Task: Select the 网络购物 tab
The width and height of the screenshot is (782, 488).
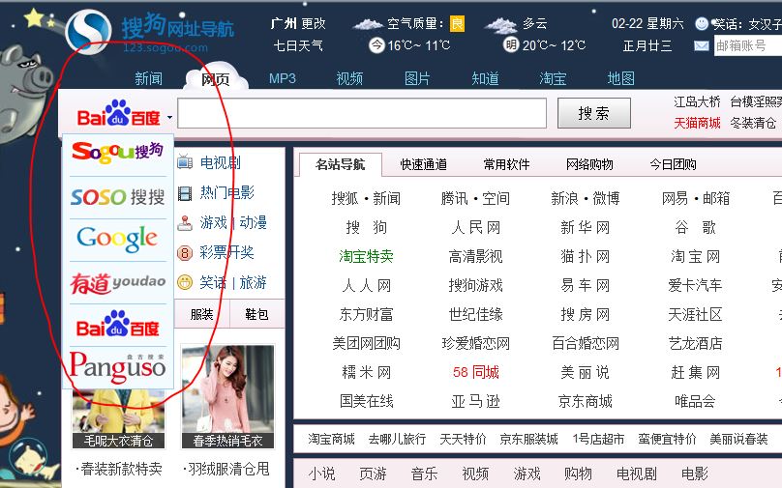Action: pos(589,164)
